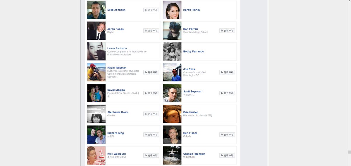
Task: Click add friend button for Ron Ferrari
Action: [x=227, y=31]
